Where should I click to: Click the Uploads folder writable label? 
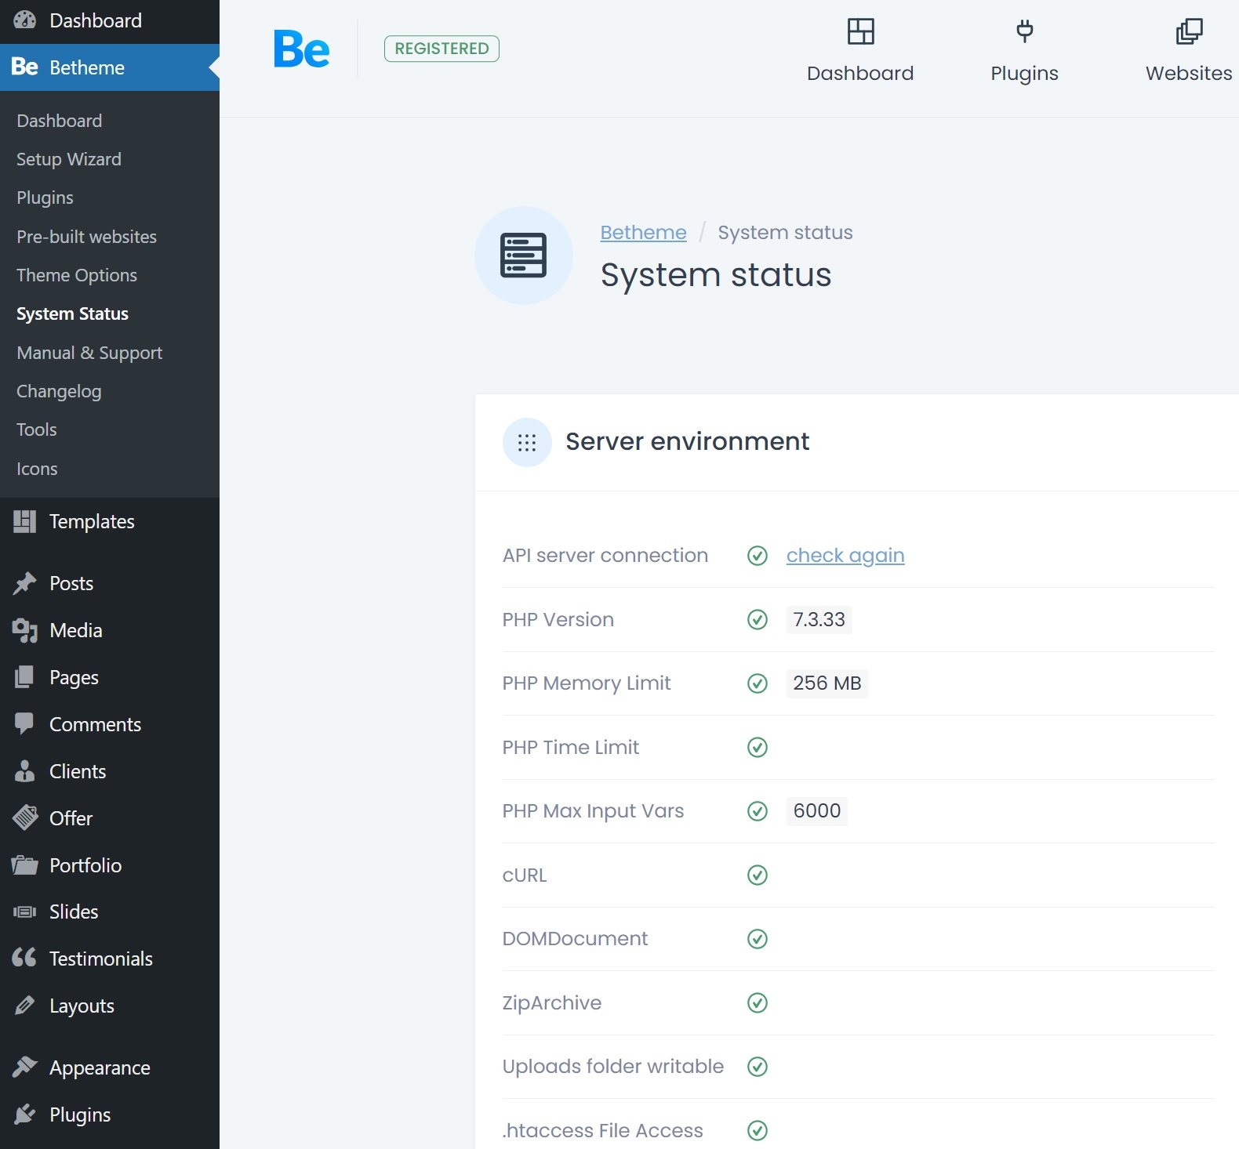tap(613, 1067)
